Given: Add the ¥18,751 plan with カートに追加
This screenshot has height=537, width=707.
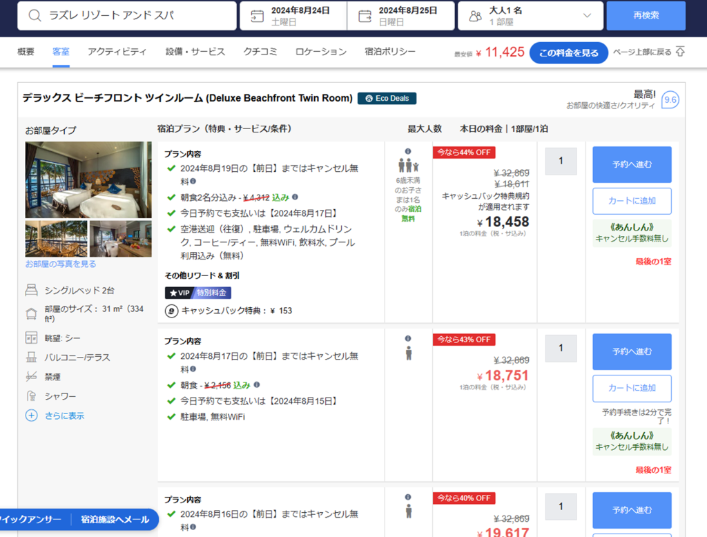Looking at the screenshot, I should click(632, 388).
